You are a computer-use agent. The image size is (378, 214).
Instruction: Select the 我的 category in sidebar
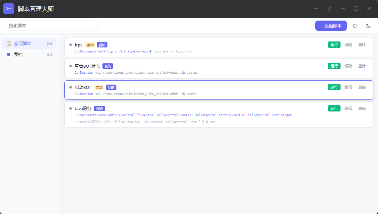click(29, 54)
